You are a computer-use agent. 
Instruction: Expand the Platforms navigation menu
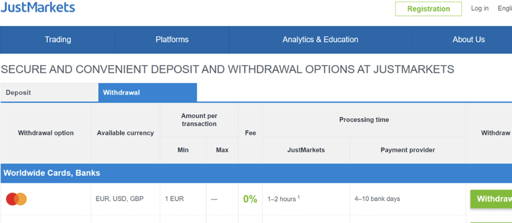pos(172,40)
